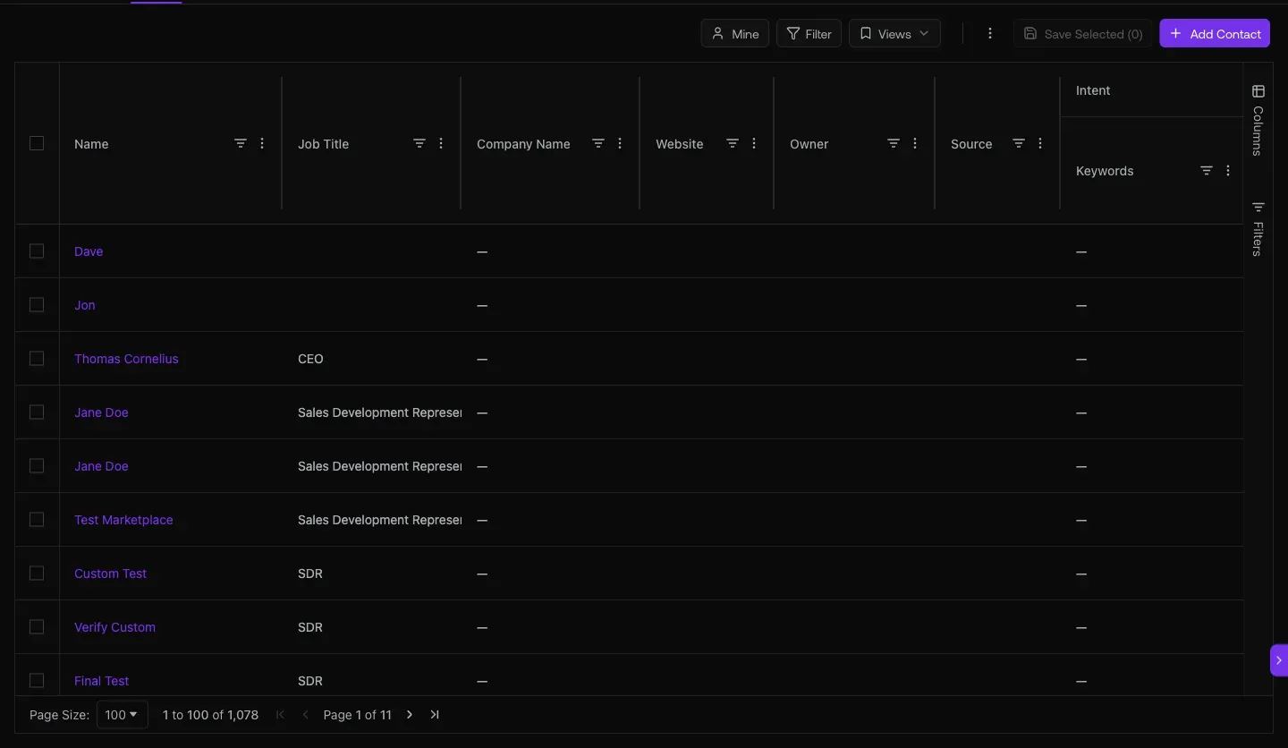Click the Mine button
The height and width of the screenshot is (748, 1288).
pos(735,33)
